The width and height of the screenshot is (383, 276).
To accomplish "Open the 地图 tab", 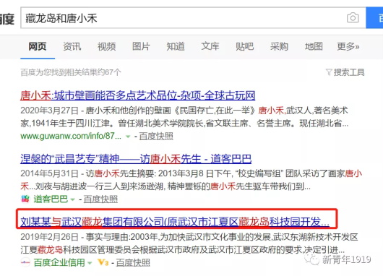I will coord(314,46).
